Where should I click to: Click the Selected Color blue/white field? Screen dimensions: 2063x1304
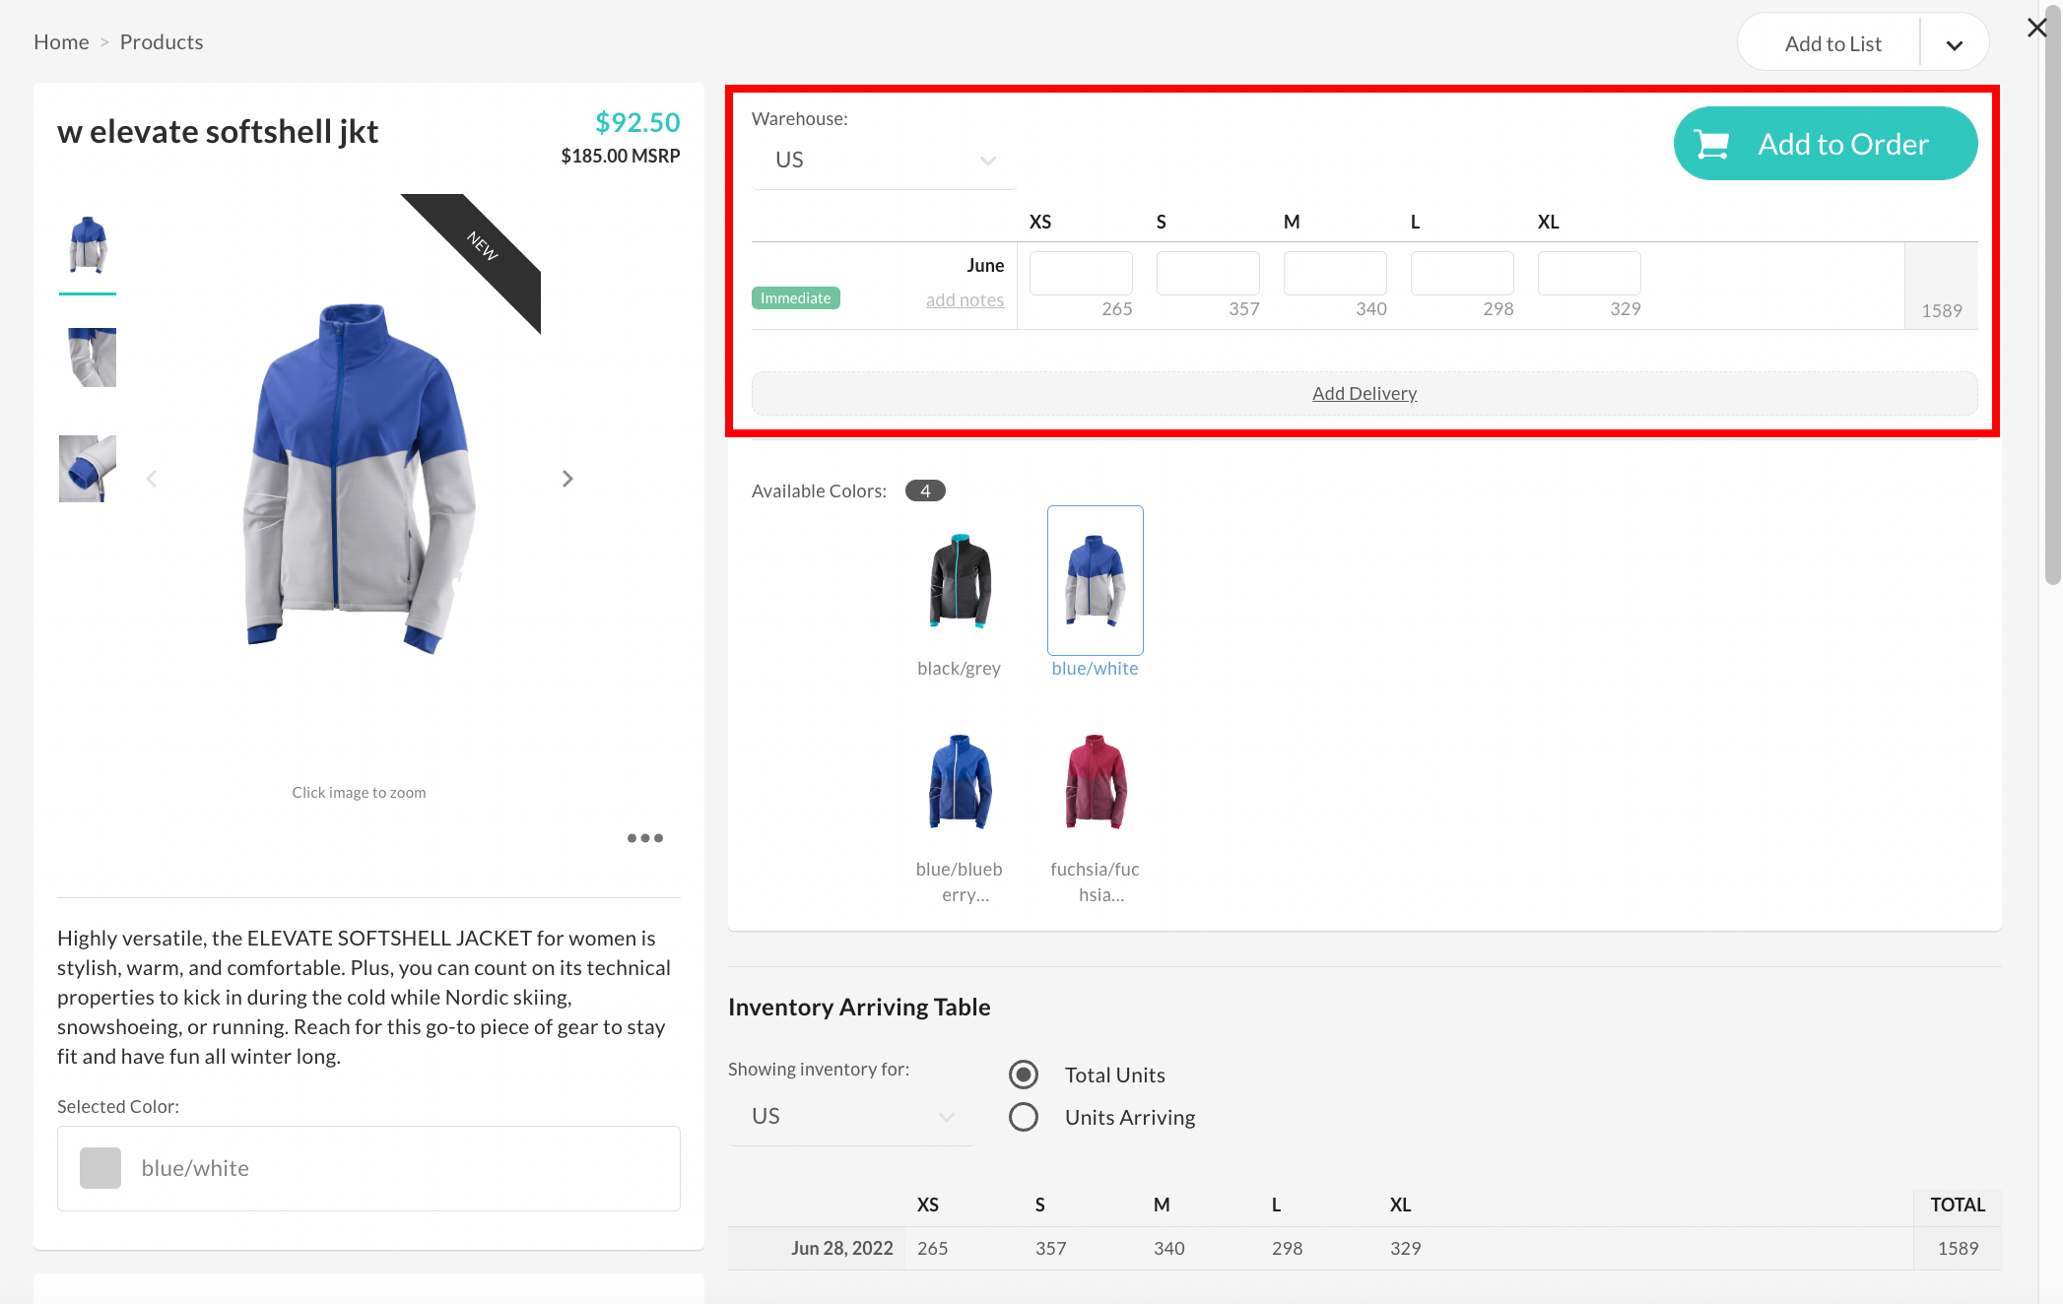click(368, 1168)
